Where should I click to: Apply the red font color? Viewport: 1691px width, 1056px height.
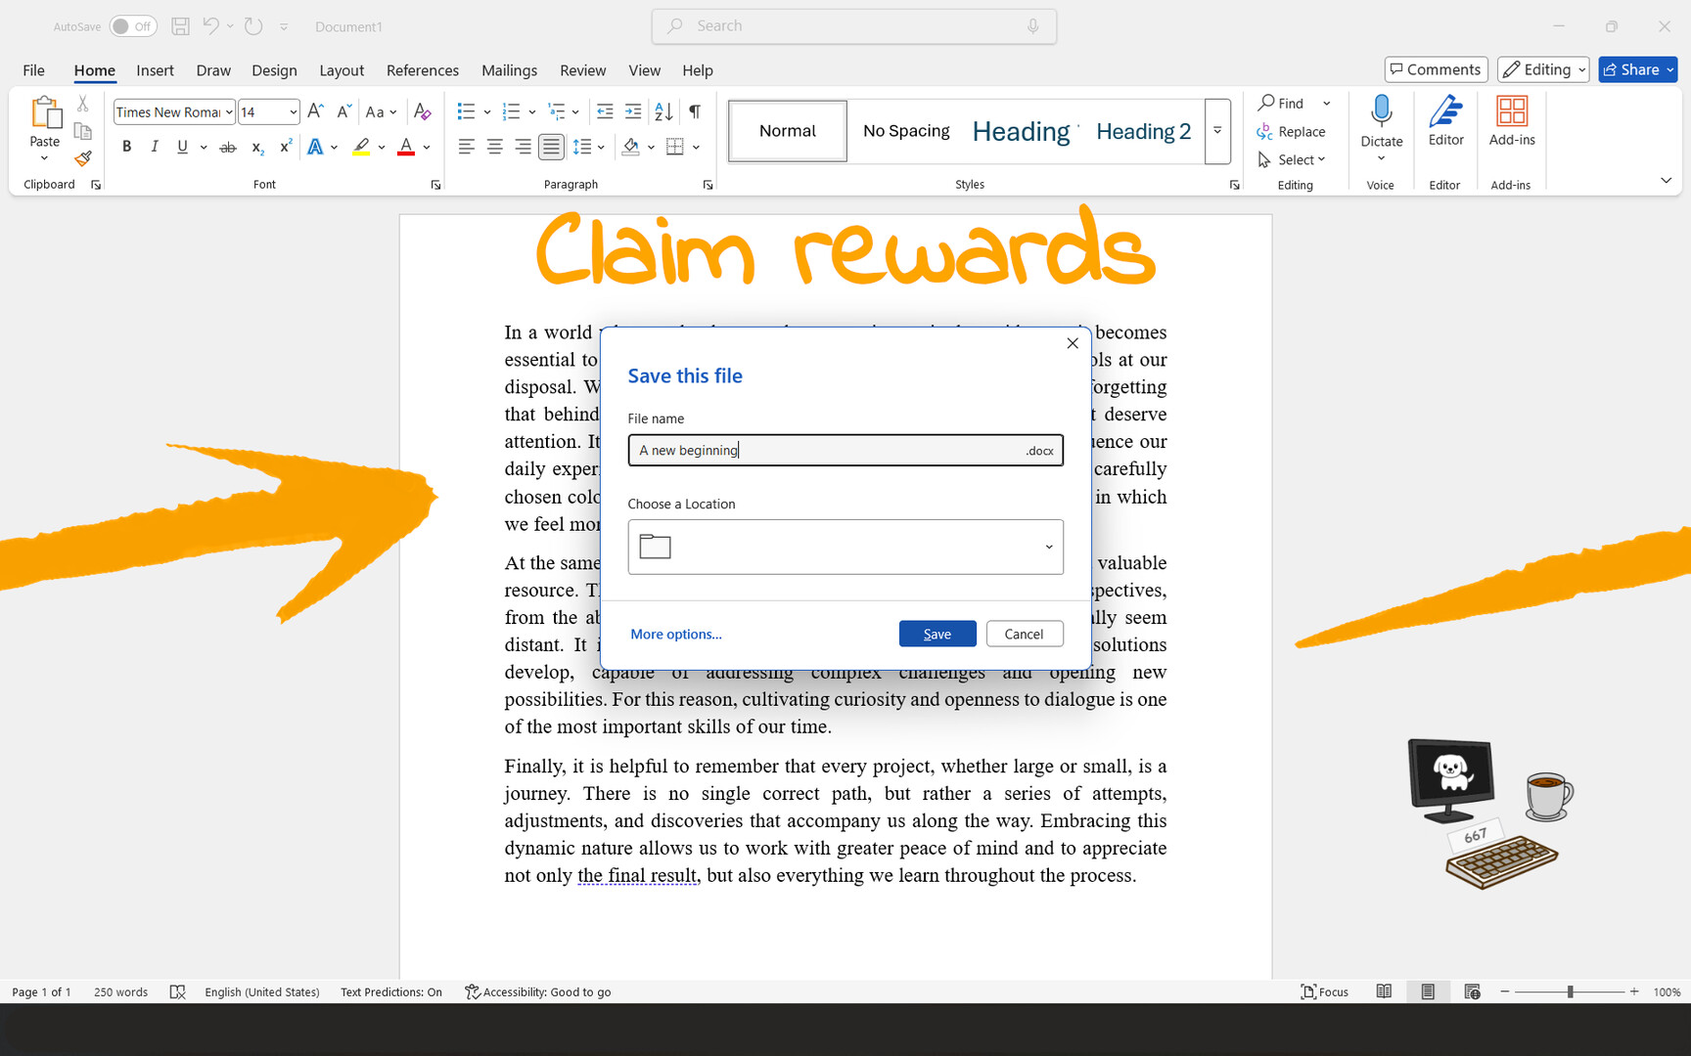[x=406, y=147]
